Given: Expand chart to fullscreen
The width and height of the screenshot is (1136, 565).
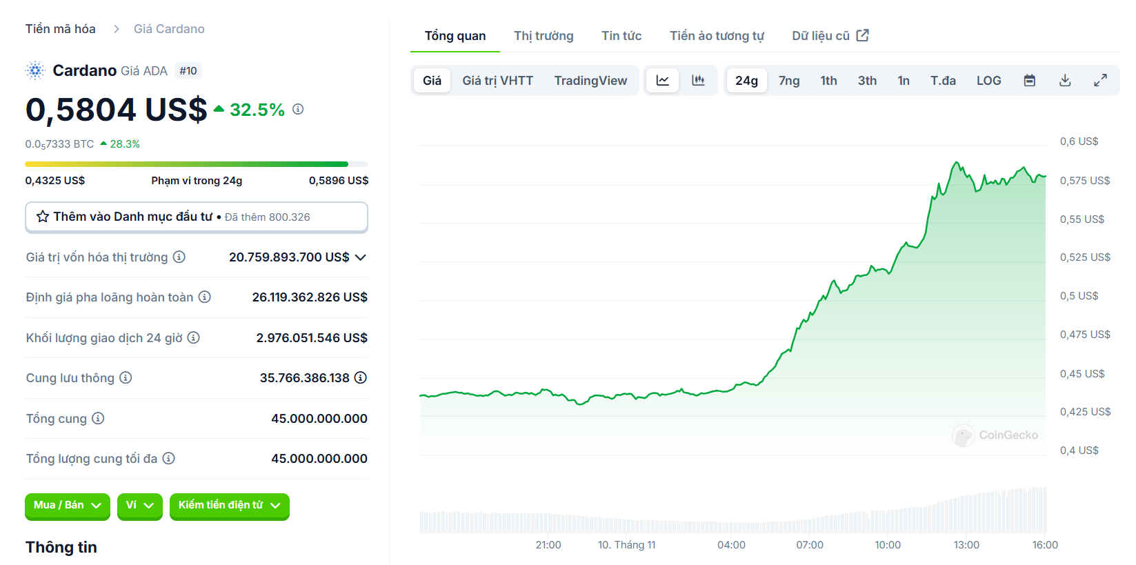Looking at the screenshot, I should pyautogui.click(x=1100, y=81).
